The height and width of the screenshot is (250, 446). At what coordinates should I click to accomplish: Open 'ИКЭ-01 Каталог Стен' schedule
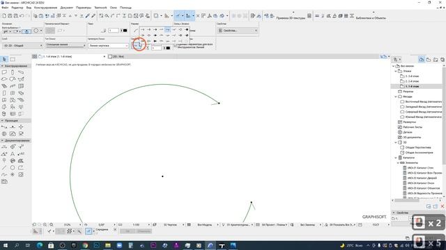[420, 168]
